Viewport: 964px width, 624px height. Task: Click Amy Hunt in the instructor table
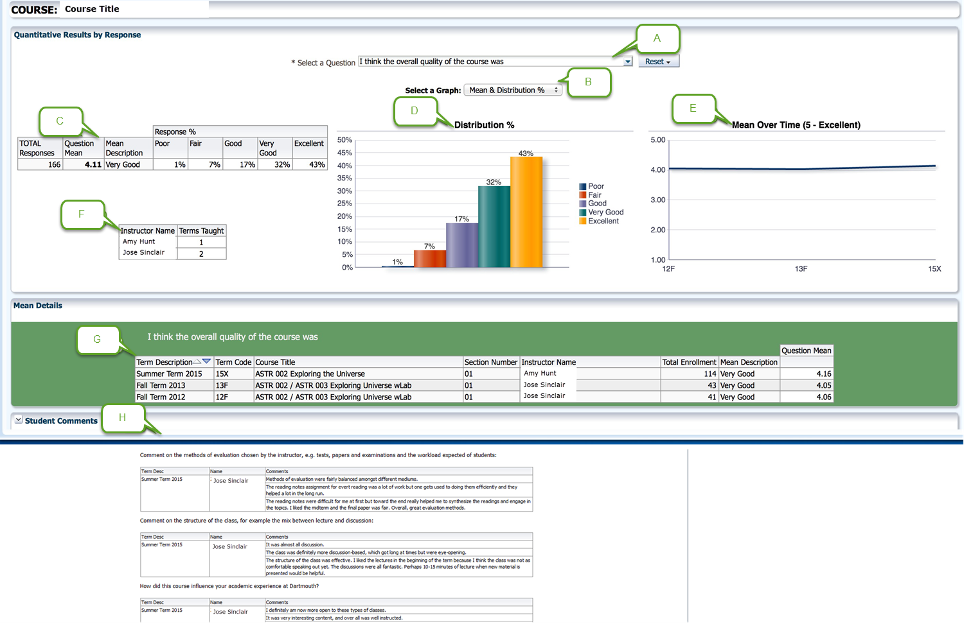click(x=139, y=242)
